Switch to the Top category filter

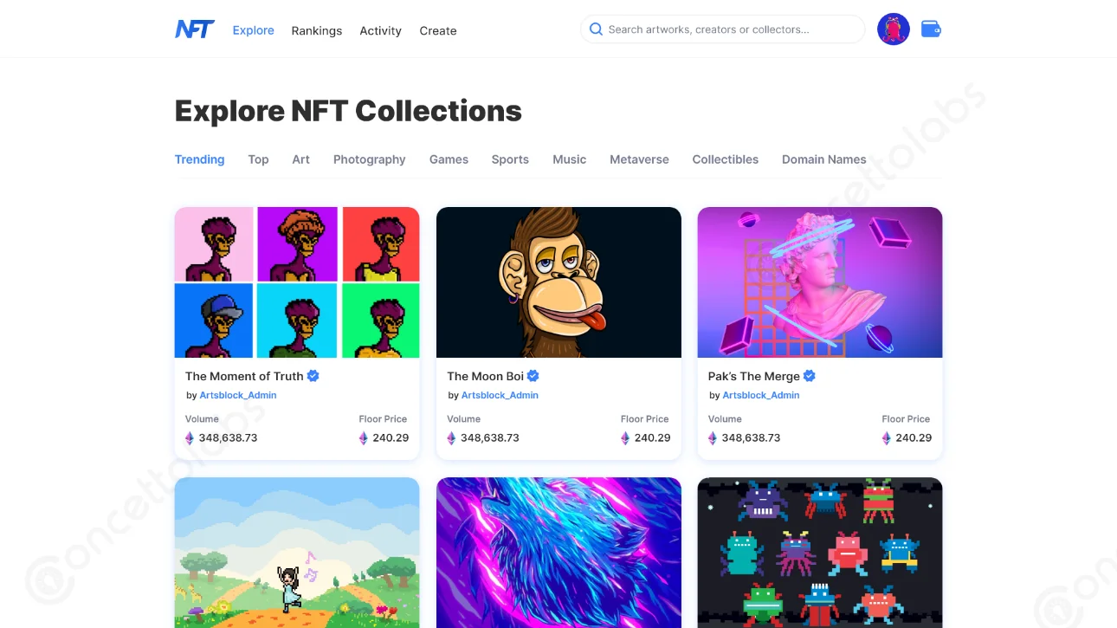point(258,159)
